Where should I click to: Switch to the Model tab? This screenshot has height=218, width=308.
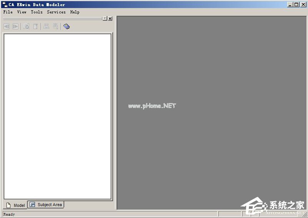tap(16, 205)
